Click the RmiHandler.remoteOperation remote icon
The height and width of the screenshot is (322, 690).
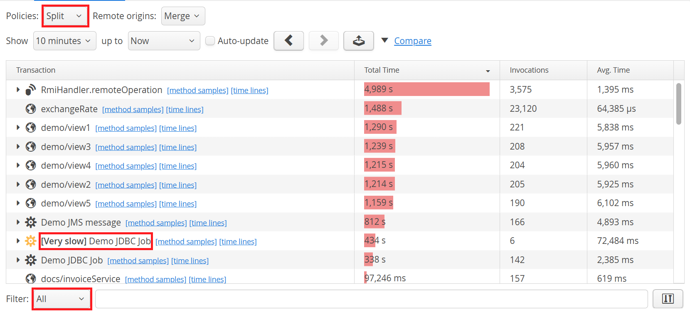pyautogui.click(x=31, y=90)
